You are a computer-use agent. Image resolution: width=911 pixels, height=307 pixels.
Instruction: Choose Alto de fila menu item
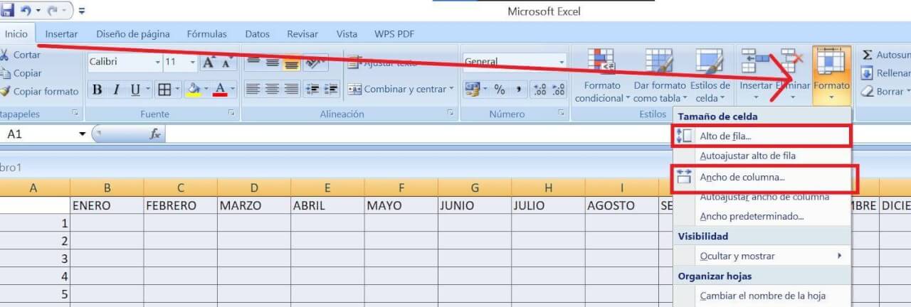click(x=762, y=136)
